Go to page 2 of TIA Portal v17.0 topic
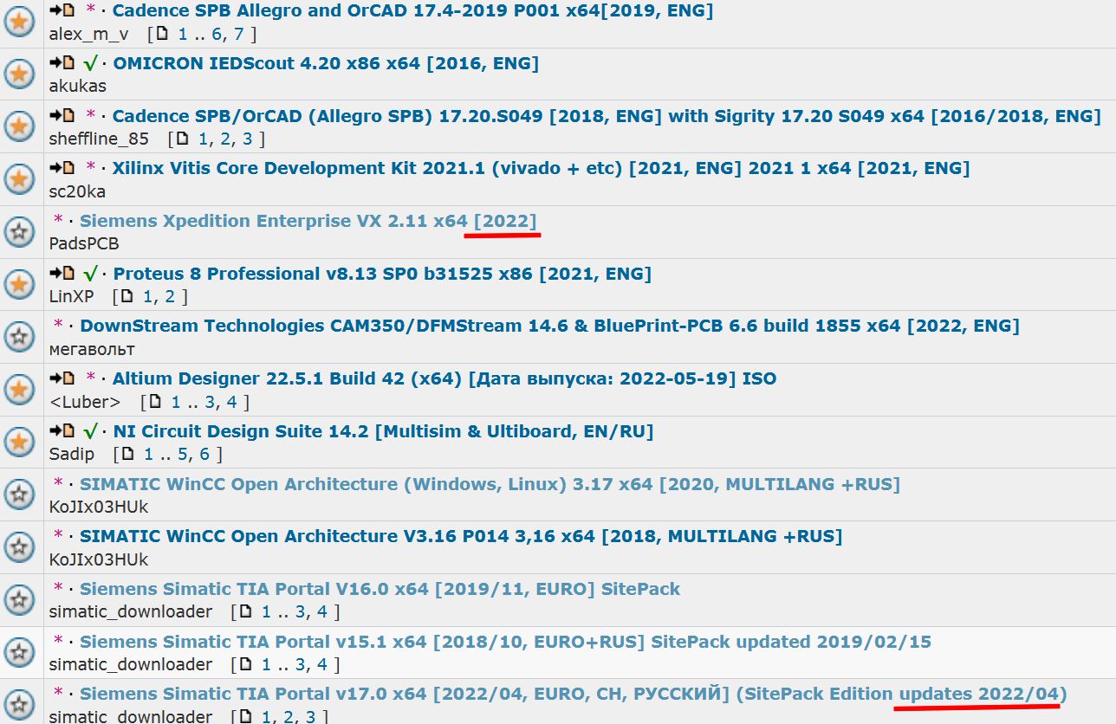 (x=289, y=716)
